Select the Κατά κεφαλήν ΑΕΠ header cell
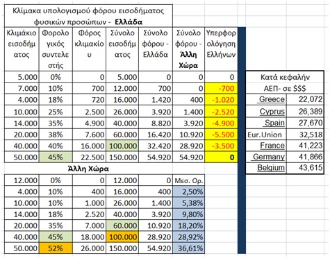Viewport: 330px width, 258px height. [285, 83]
